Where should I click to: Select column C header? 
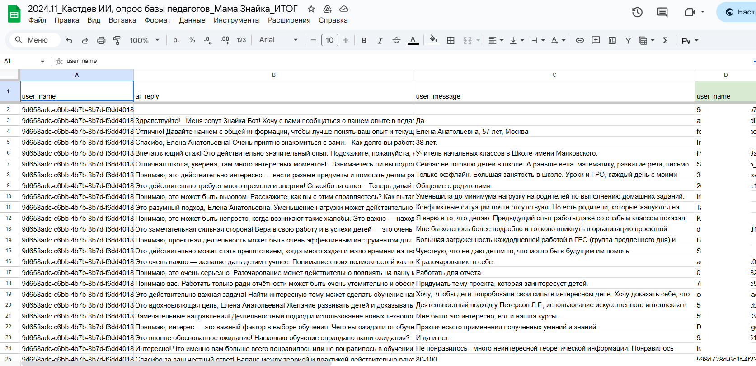tap(554, 75)
